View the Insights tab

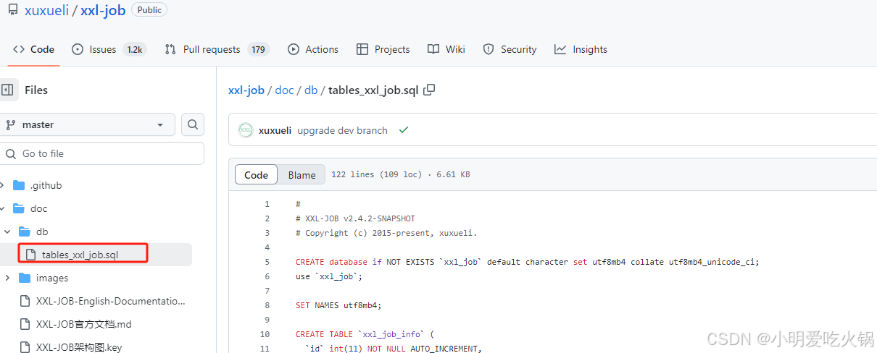[x=581, y=49]
